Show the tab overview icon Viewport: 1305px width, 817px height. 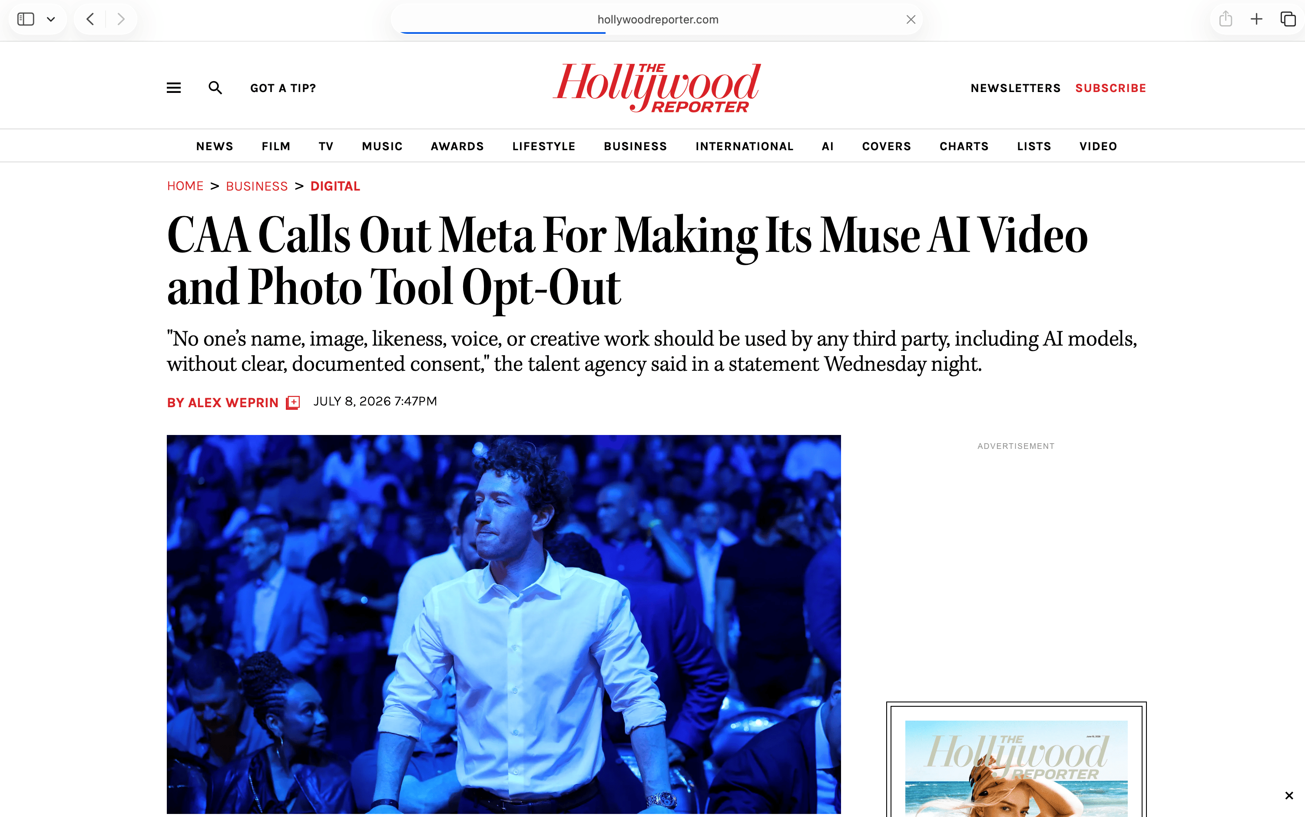coord(1288,19)
